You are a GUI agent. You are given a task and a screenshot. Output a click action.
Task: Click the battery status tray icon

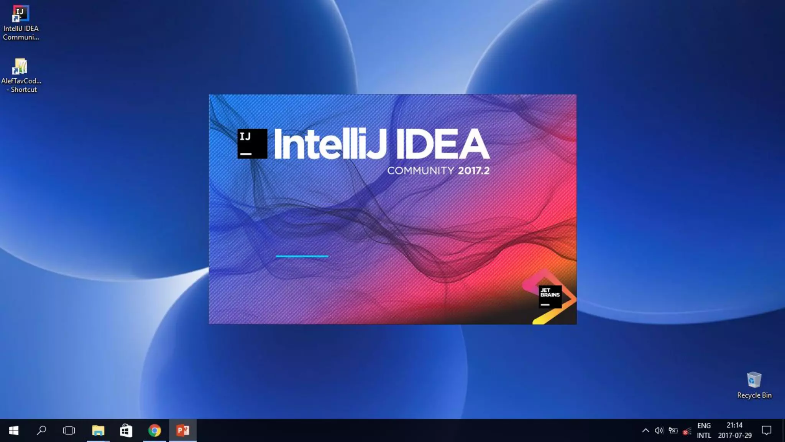point(673,430)
